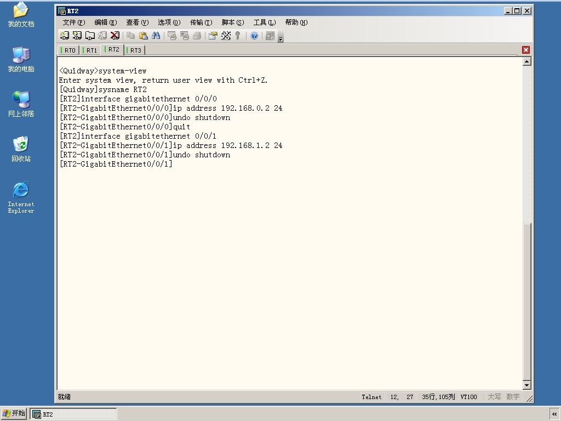Click the Connect in Tab icon

point(89,36)
